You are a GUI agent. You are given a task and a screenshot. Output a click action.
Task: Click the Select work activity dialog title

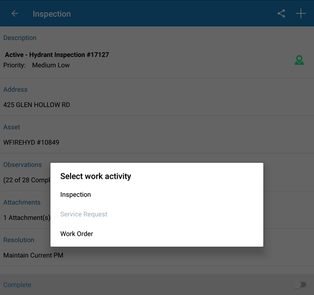(x=96, y=176)
